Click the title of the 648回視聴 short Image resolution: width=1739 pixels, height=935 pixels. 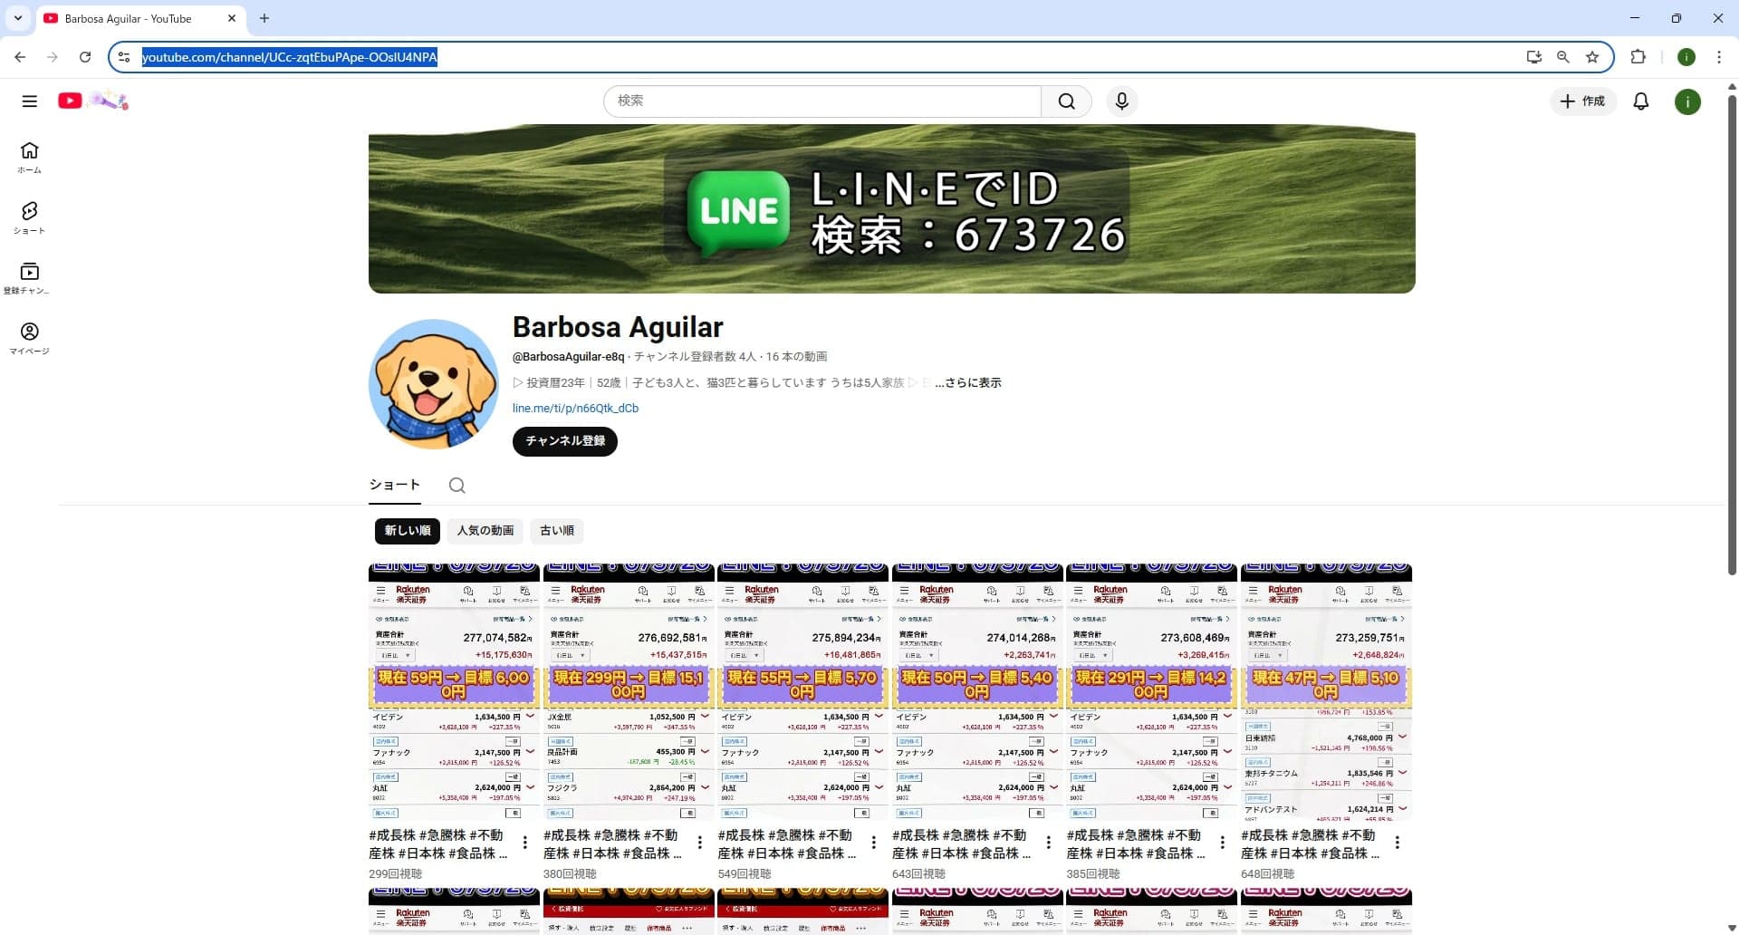[x=1311, y=844]
